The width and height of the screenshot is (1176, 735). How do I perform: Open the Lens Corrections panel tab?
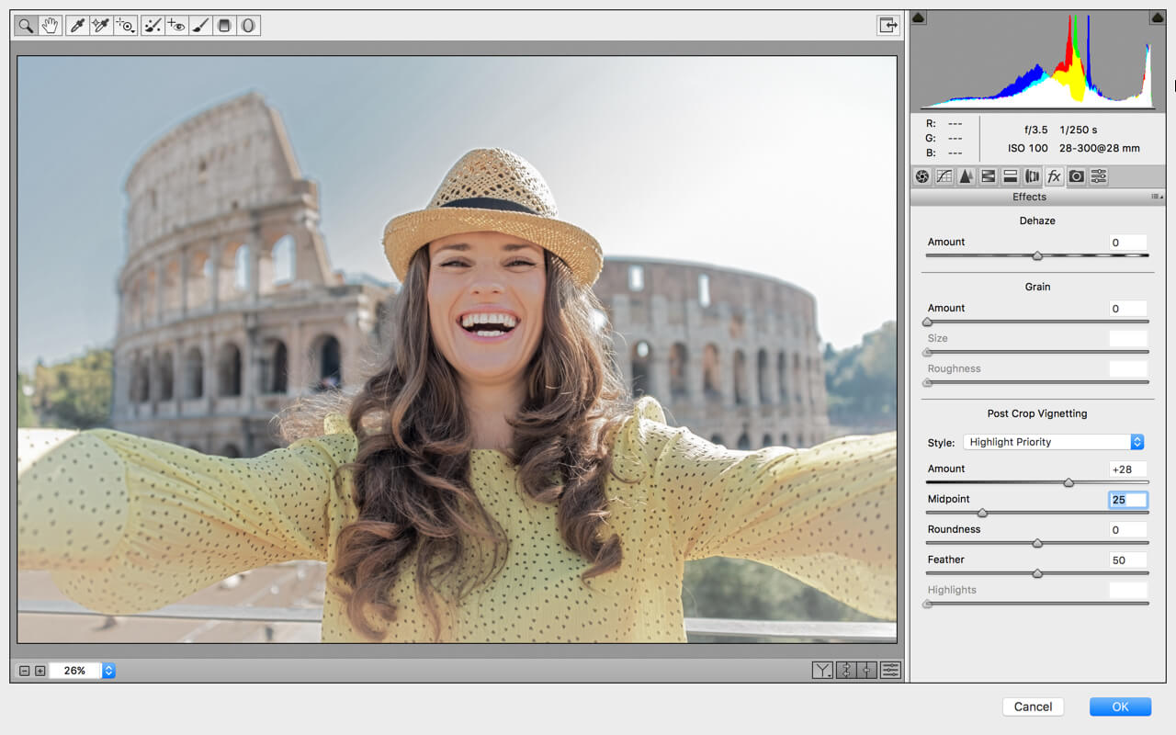(1032, 176)
